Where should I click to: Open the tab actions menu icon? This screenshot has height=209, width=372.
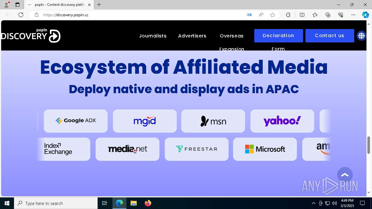pos(17,5)
